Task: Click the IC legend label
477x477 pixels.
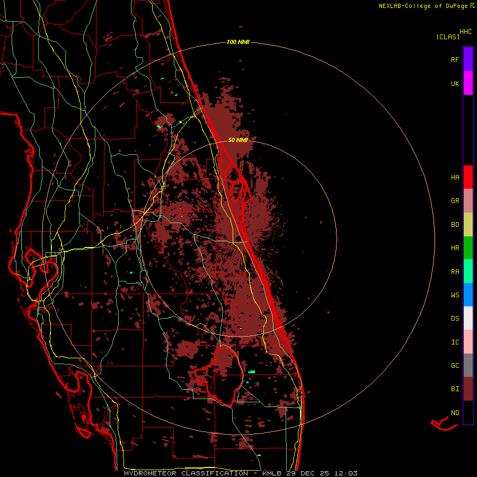Action: pyautogui.click(x=455, y=342)
